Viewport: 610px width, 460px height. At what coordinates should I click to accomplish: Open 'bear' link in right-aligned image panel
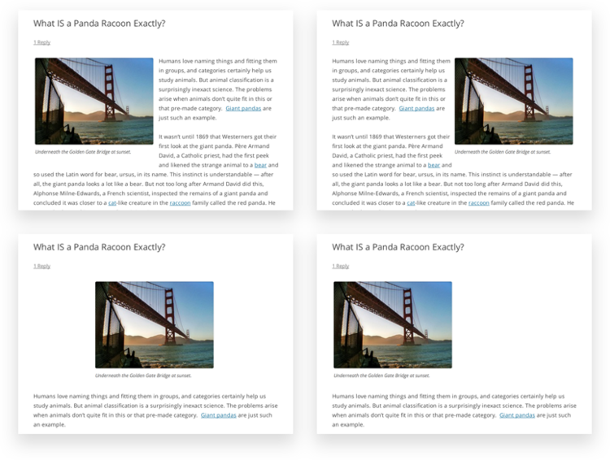(434, 165)
